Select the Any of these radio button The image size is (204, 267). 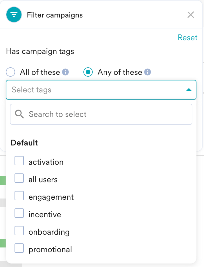pos(88,72)
